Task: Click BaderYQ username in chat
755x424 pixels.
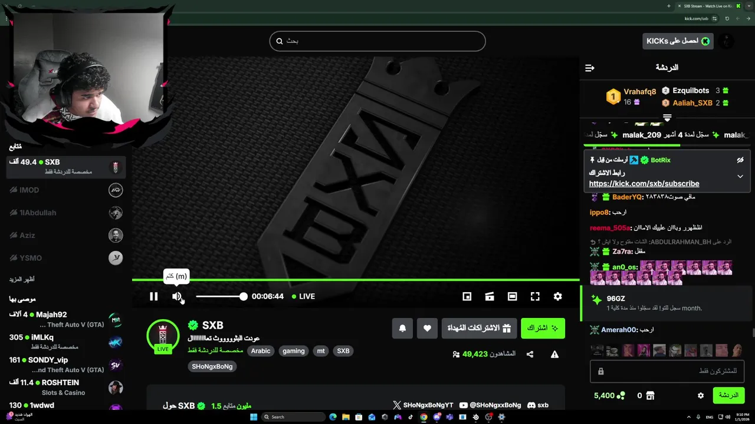Action: pyautogui.click(x=628, y=197)
